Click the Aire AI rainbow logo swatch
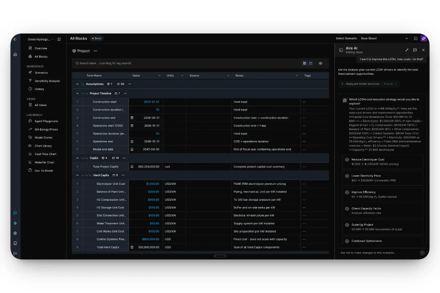The image size is (440, 293). [x=341, y=50]
